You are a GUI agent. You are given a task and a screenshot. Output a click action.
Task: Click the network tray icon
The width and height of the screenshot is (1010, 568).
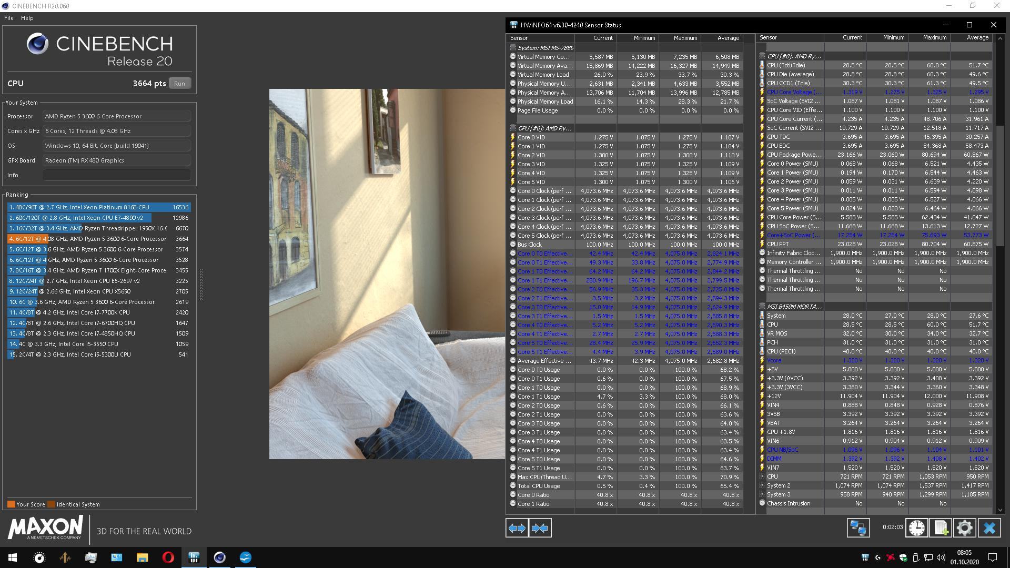coord(928,557)
